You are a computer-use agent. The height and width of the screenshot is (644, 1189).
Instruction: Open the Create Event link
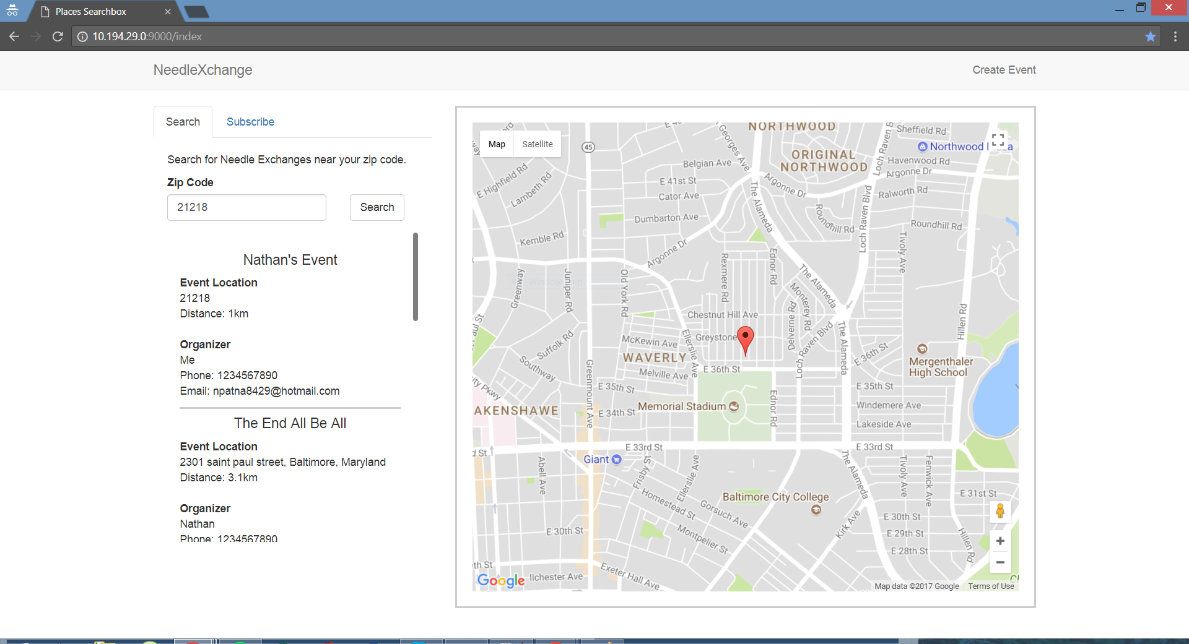(1004, 70)
